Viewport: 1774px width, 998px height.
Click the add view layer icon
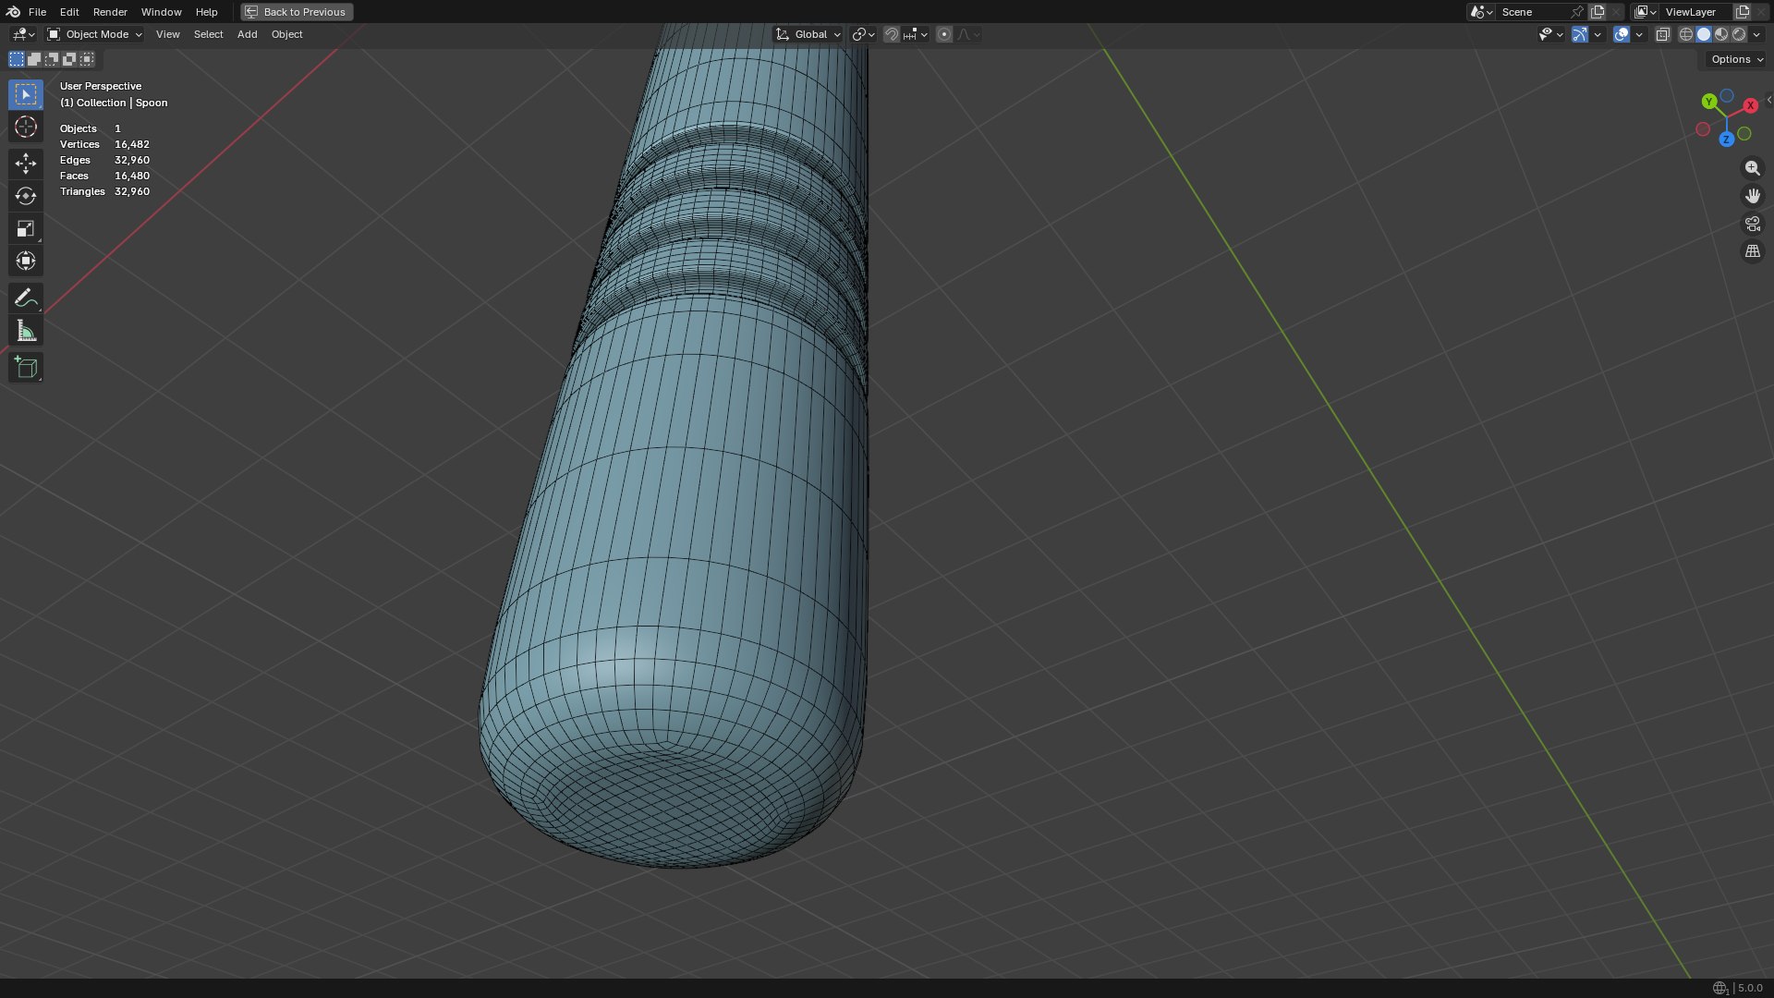click(x=1743, y=12)
